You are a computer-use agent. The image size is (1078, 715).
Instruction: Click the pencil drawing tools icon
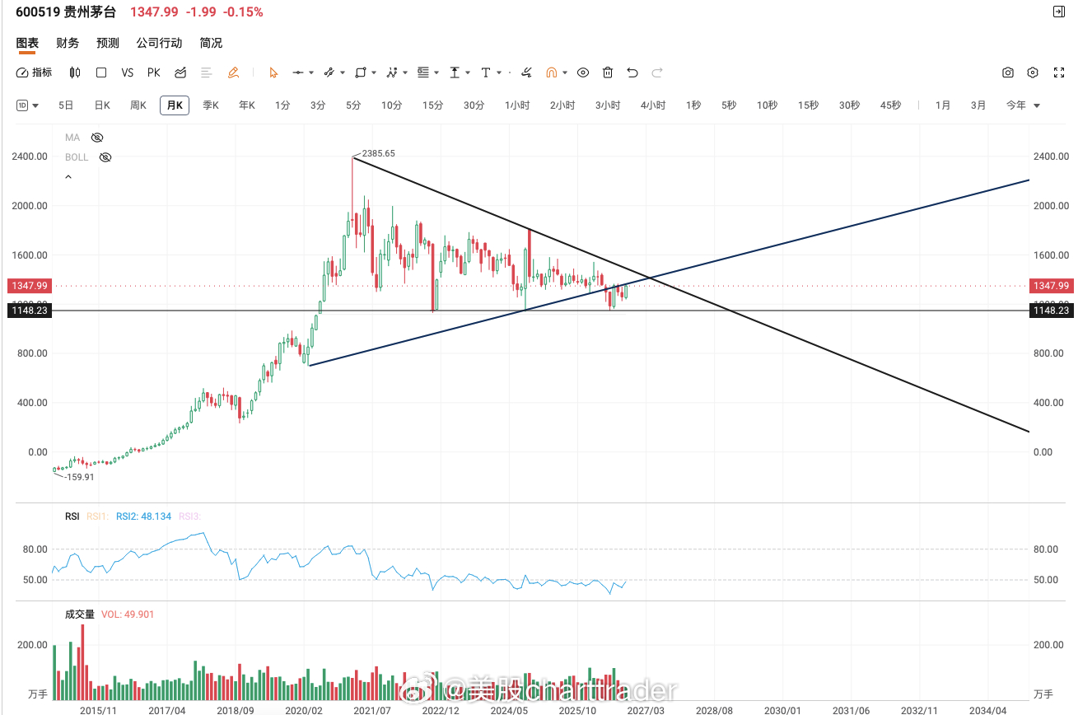click(233, 72)
